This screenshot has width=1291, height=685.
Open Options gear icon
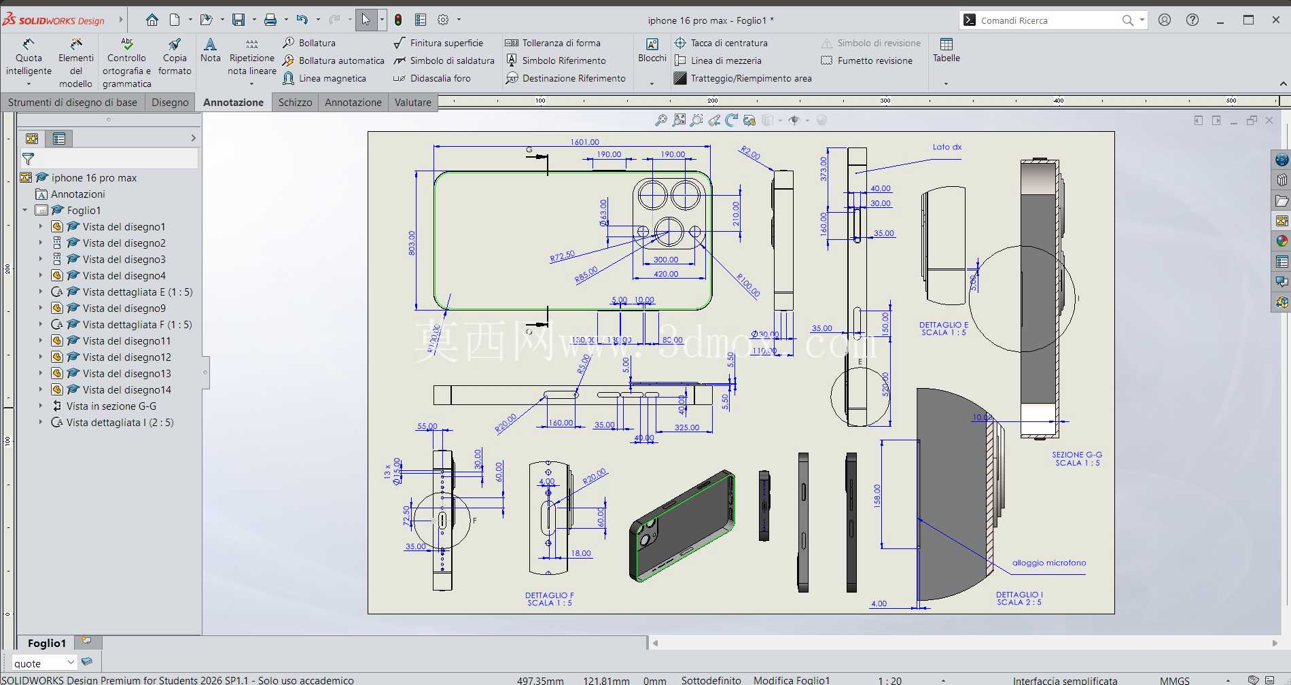[x=443, y=20]
